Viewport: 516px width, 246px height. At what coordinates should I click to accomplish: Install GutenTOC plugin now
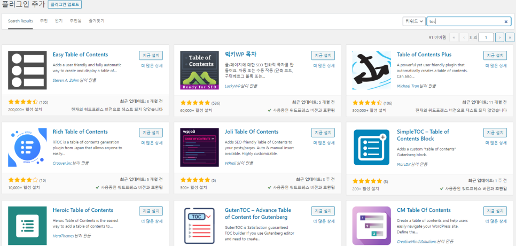click(323, 211)
